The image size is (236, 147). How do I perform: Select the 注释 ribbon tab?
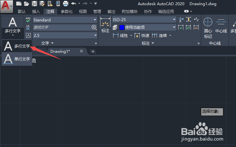coord(50,12)
